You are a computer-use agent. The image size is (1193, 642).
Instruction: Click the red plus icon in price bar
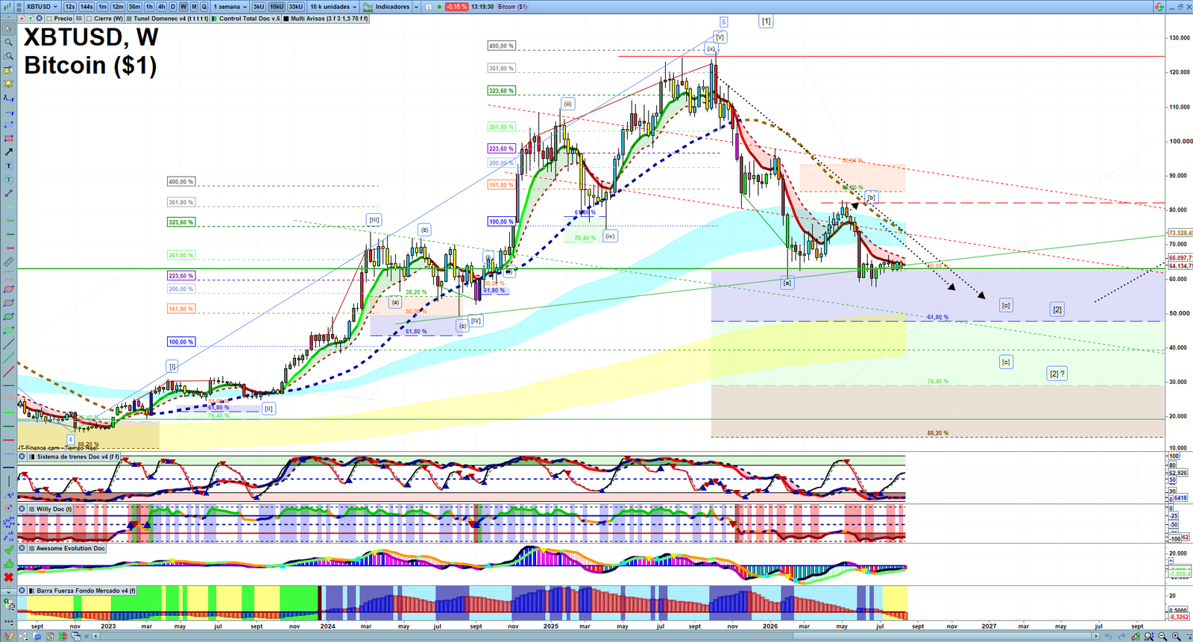22,19
